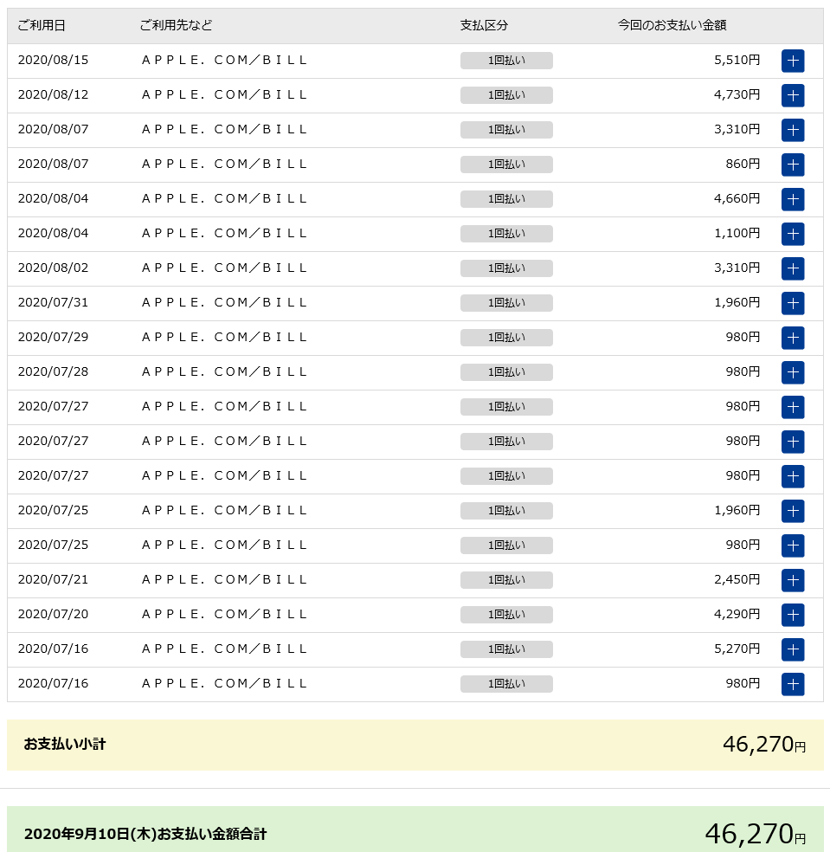Screen dimensions: 830x852
Task: Click the 5,510円 amount
Action: click(x=737, y=61)
